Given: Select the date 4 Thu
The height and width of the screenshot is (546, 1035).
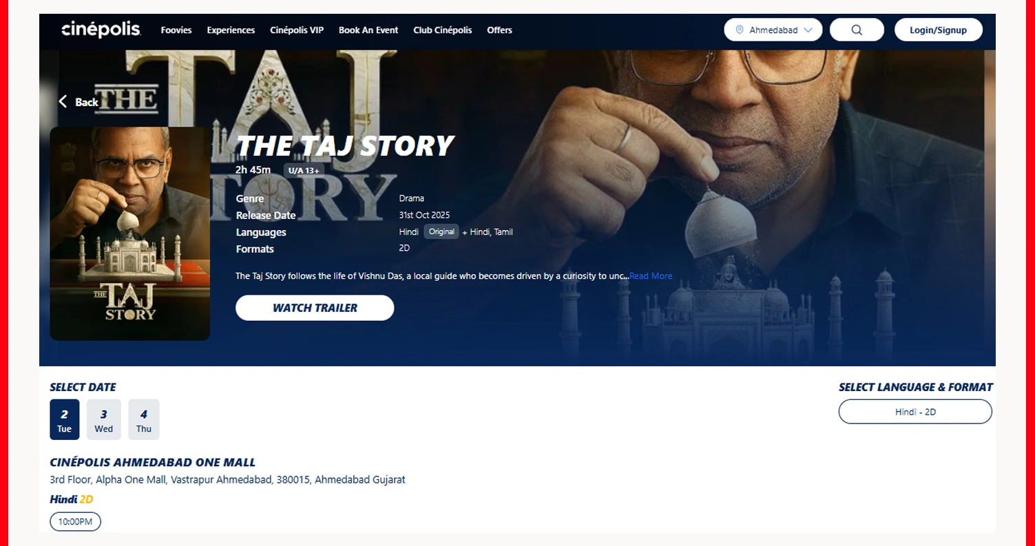Looking at the screenshot, I should click(143, 419).
